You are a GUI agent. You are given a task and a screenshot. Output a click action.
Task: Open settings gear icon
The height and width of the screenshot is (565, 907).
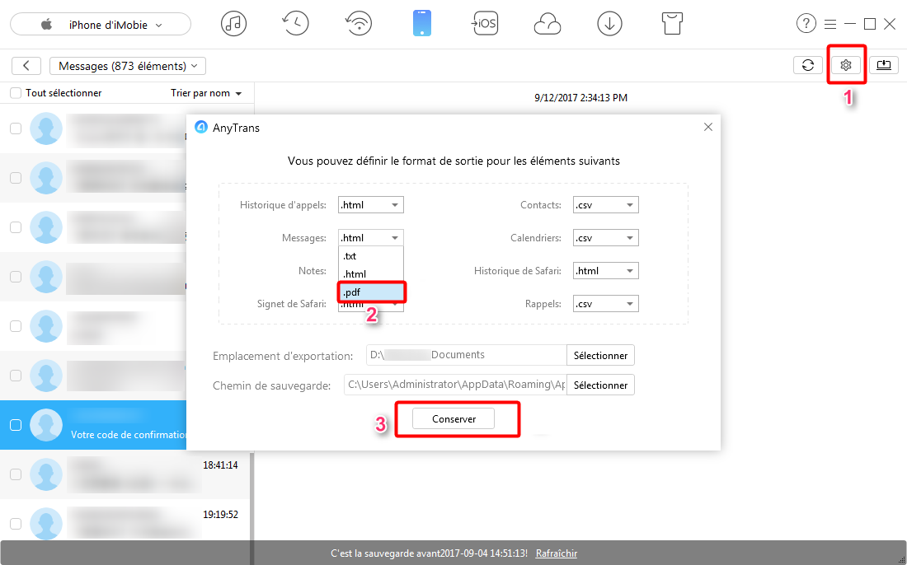[846, 65]
